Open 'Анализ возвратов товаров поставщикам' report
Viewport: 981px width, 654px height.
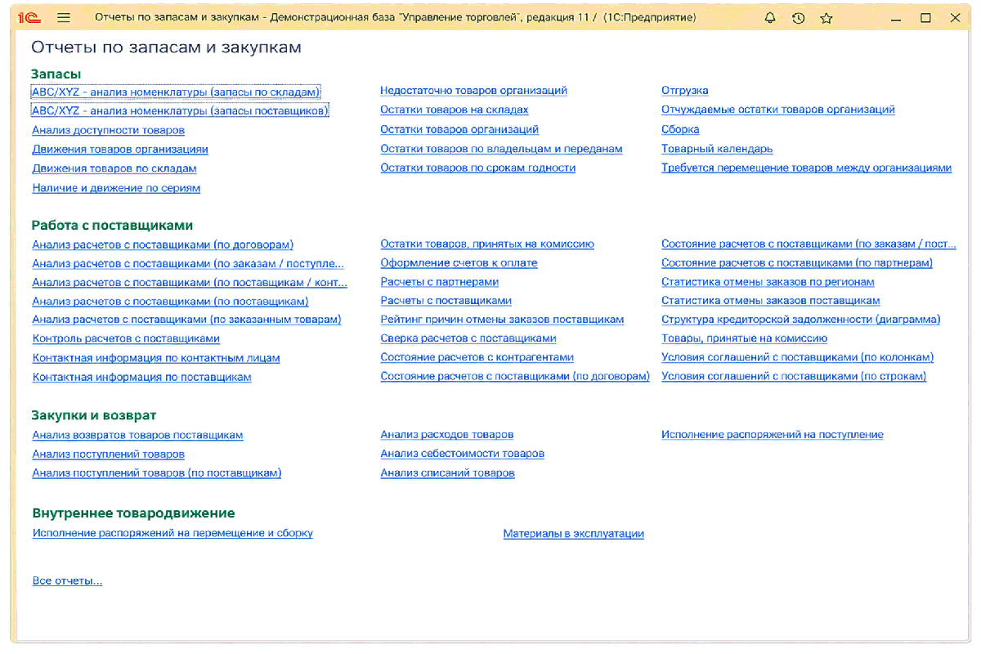click(x=138, y=436)
